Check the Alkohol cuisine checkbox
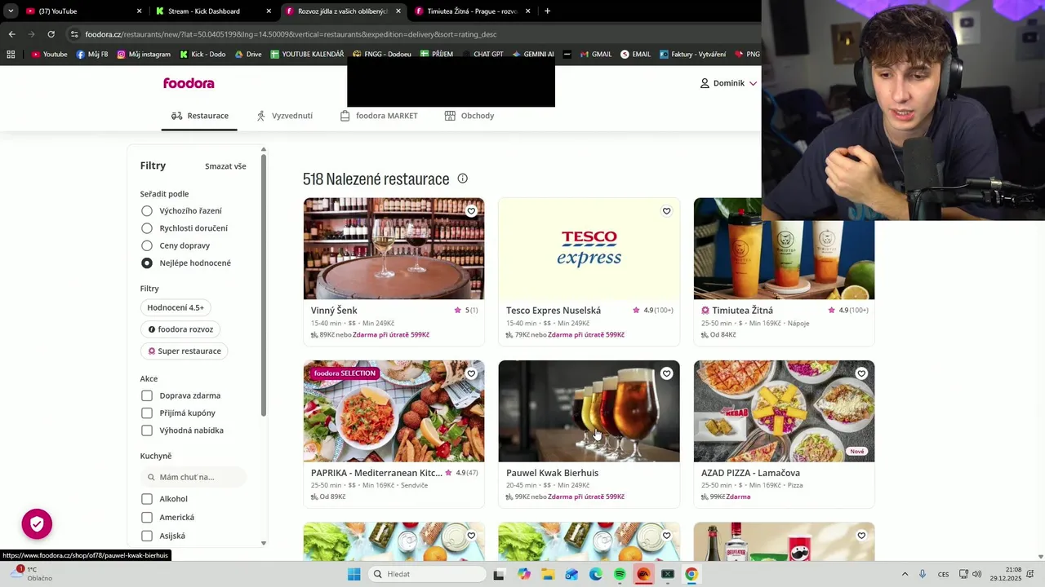This screenshot has height=587, width=1045. point(147,499)
